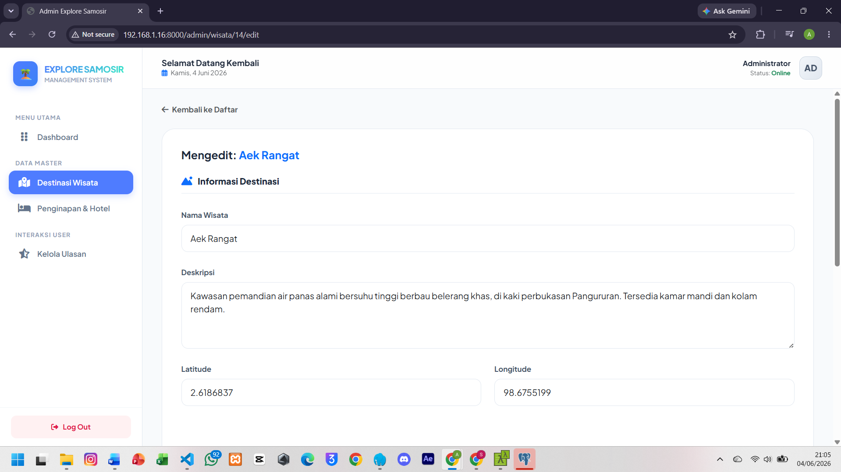Open a new browser tab
841x472 pixels.
click(160, 11)
